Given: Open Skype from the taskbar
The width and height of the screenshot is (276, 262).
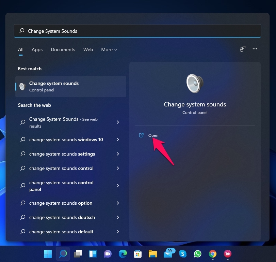Looking at the screenshot, I should click(183, 254).
